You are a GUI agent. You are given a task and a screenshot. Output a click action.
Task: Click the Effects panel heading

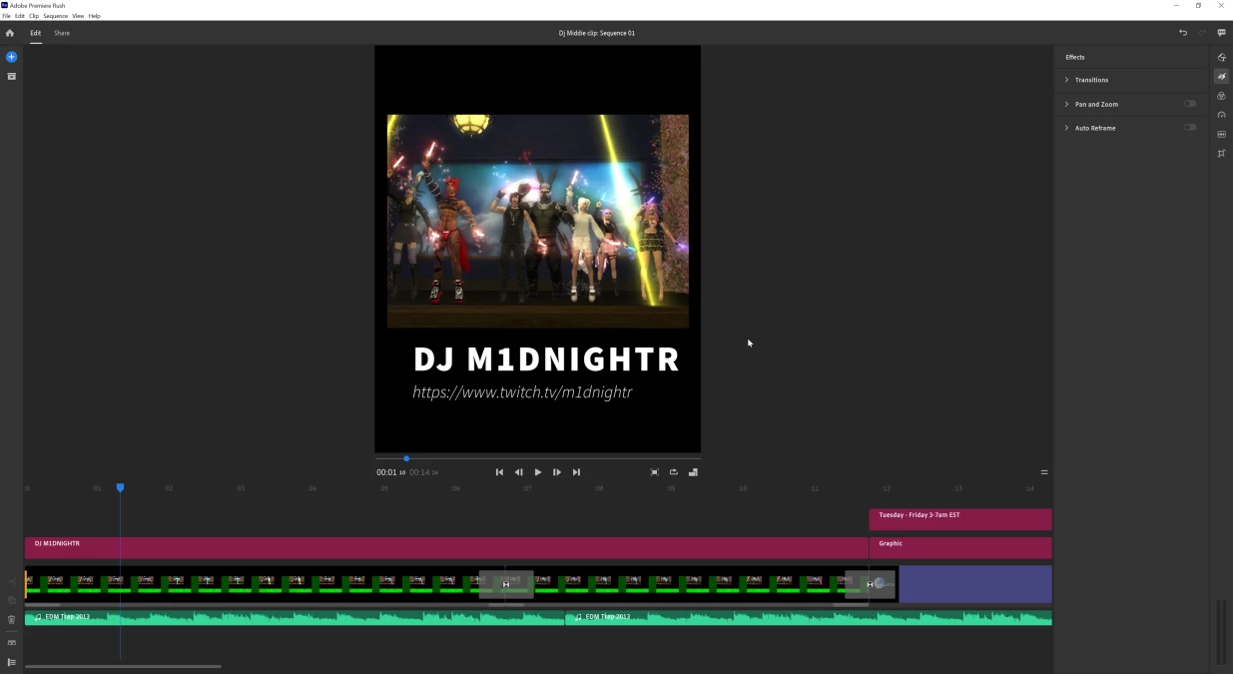tap(1075, 57)
